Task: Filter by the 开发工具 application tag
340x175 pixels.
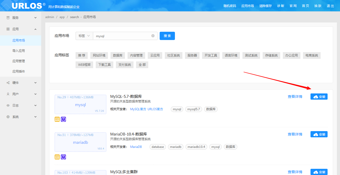Action: (211, 55)
